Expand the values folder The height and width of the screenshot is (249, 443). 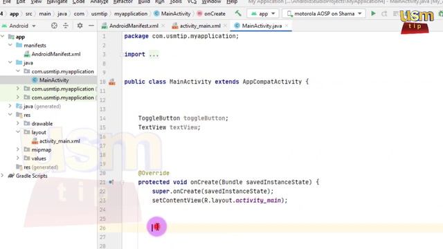point(18,158)
